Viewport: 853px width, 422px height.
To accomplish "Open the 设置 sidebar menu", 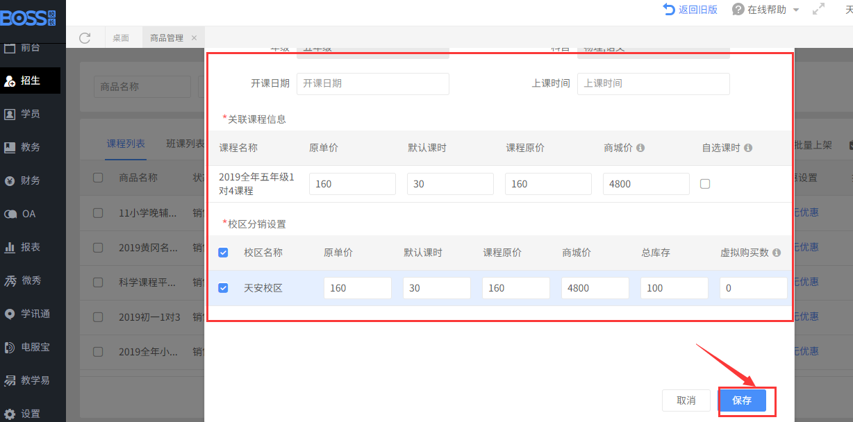I will tap(30, 414).
